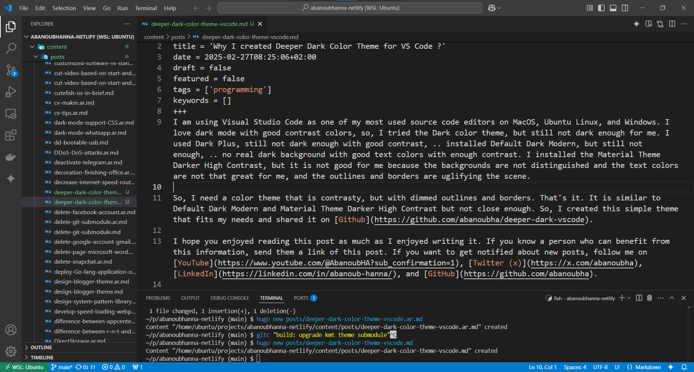Kill terminal with trash icon

(649, 298)
